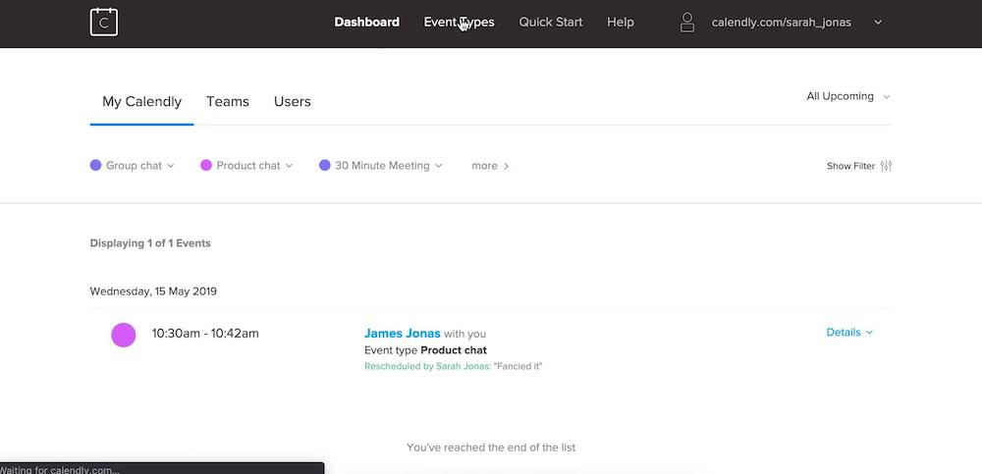Show more event types
This screenshot has height=474, width=982.
tap(490, 166)
